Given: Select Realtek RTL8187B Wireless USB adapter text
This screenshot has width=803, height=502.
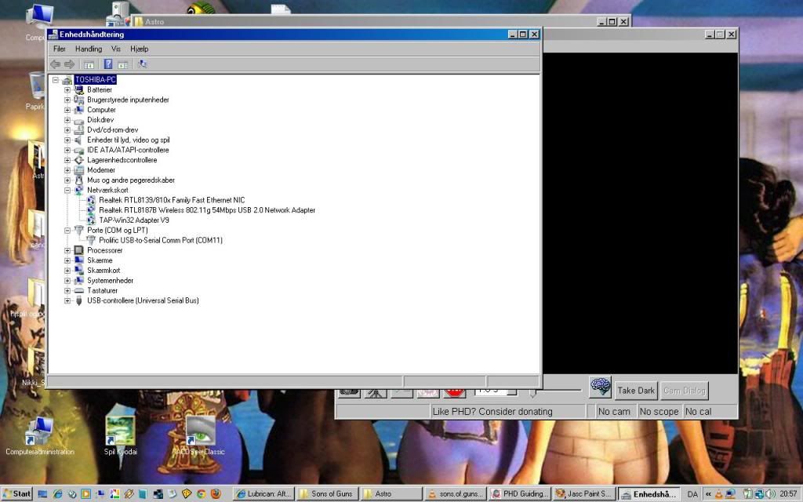Looking at the screenshot, I should [207, 210].
